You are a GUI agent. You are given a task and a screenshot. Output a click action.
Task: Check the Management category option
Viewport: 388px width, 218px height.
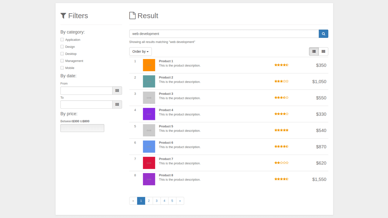pyautogui.click(x=62, y=61)
